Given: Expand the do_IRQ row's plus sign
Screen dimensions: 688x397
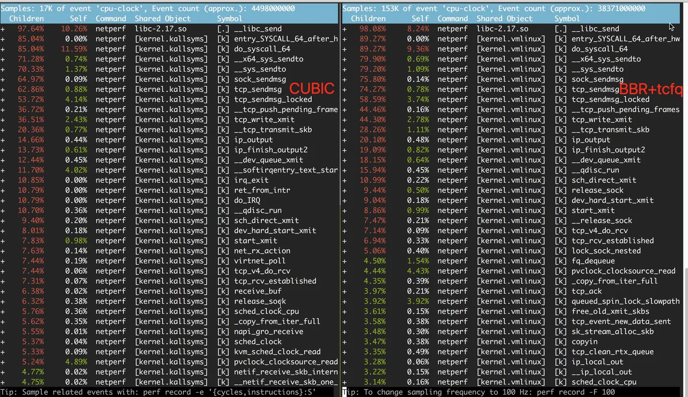Looking at the screenshot, I should 3,200.
